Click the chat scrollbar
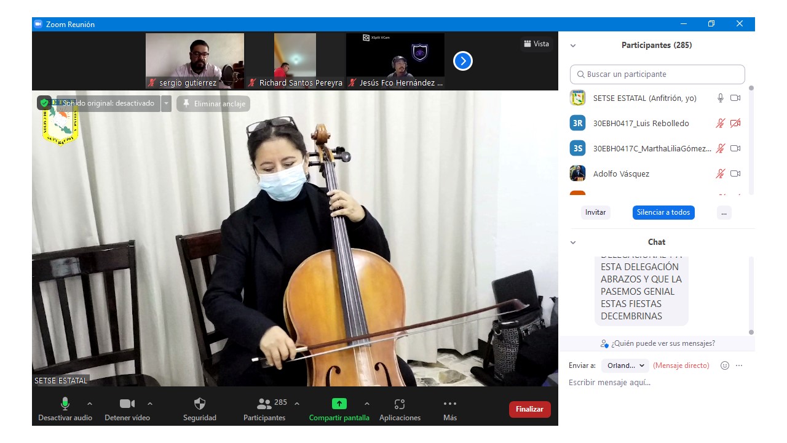The width and height of the screenshot is (787, 443). pyautogui.click(x=751, y=295)
